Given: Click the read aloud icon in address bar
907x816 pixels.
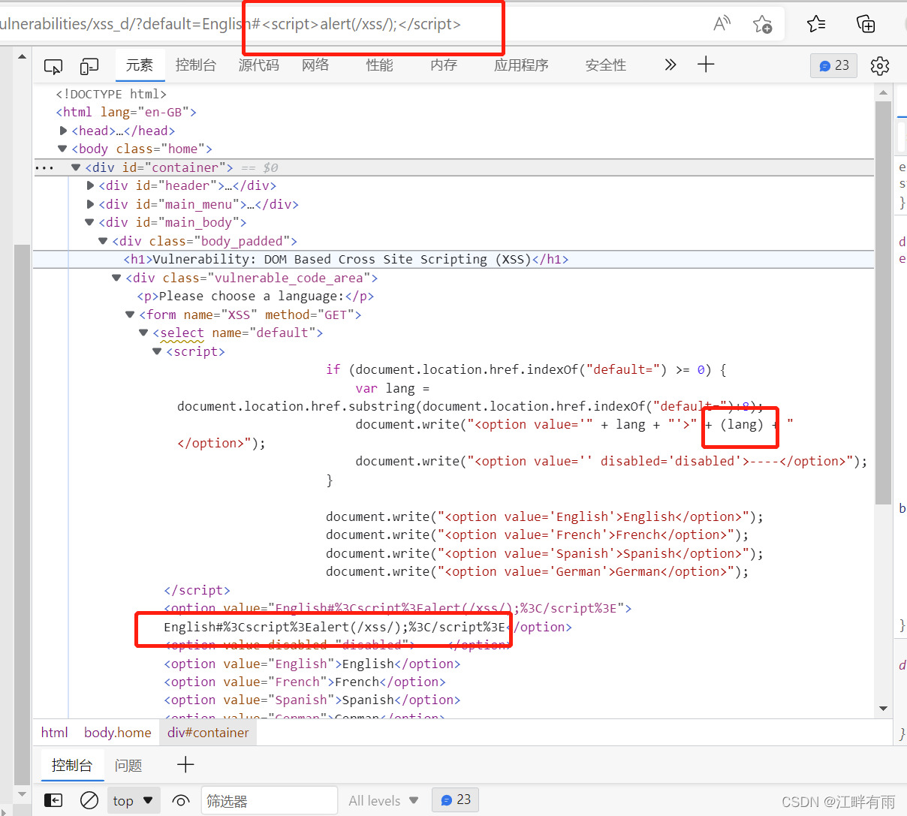Looking at the screenshot, I should pyautogui.click(x=722, y=24).
